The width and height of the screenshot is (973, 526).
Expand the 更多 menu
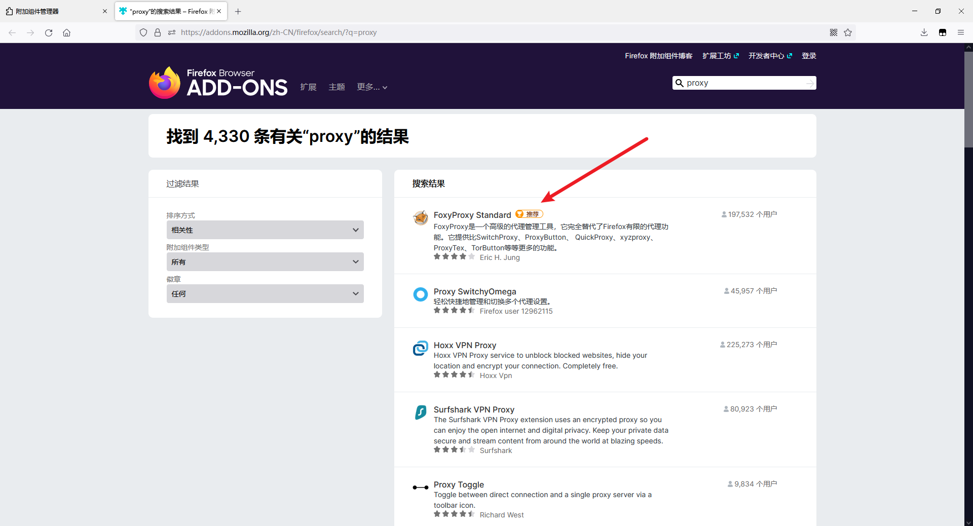372,87
